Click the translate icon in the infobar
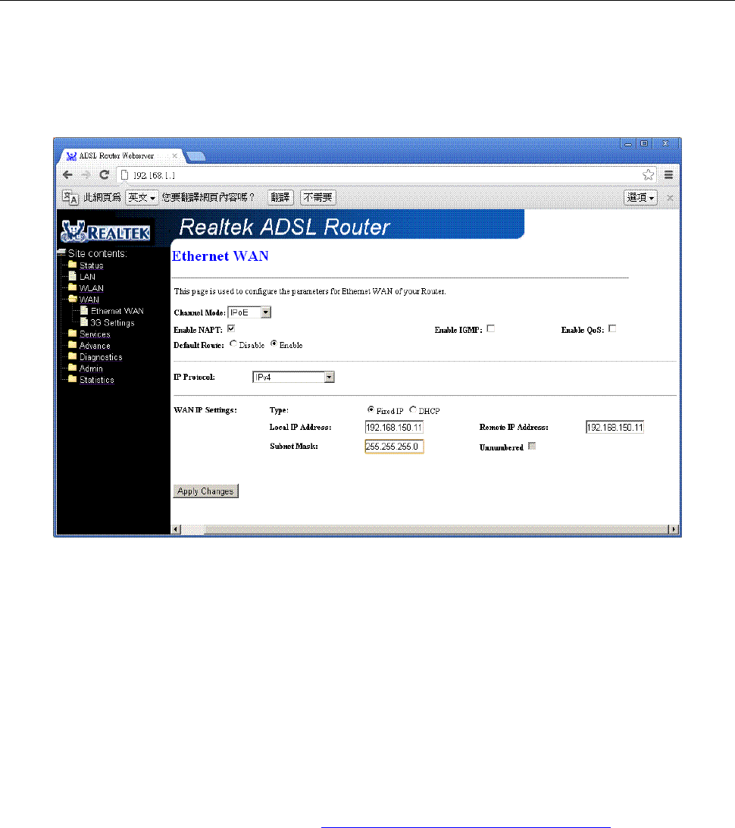Image resolution: width=735 pixels, height=828 pixels. pyautogui.click(x=70, y=197)
